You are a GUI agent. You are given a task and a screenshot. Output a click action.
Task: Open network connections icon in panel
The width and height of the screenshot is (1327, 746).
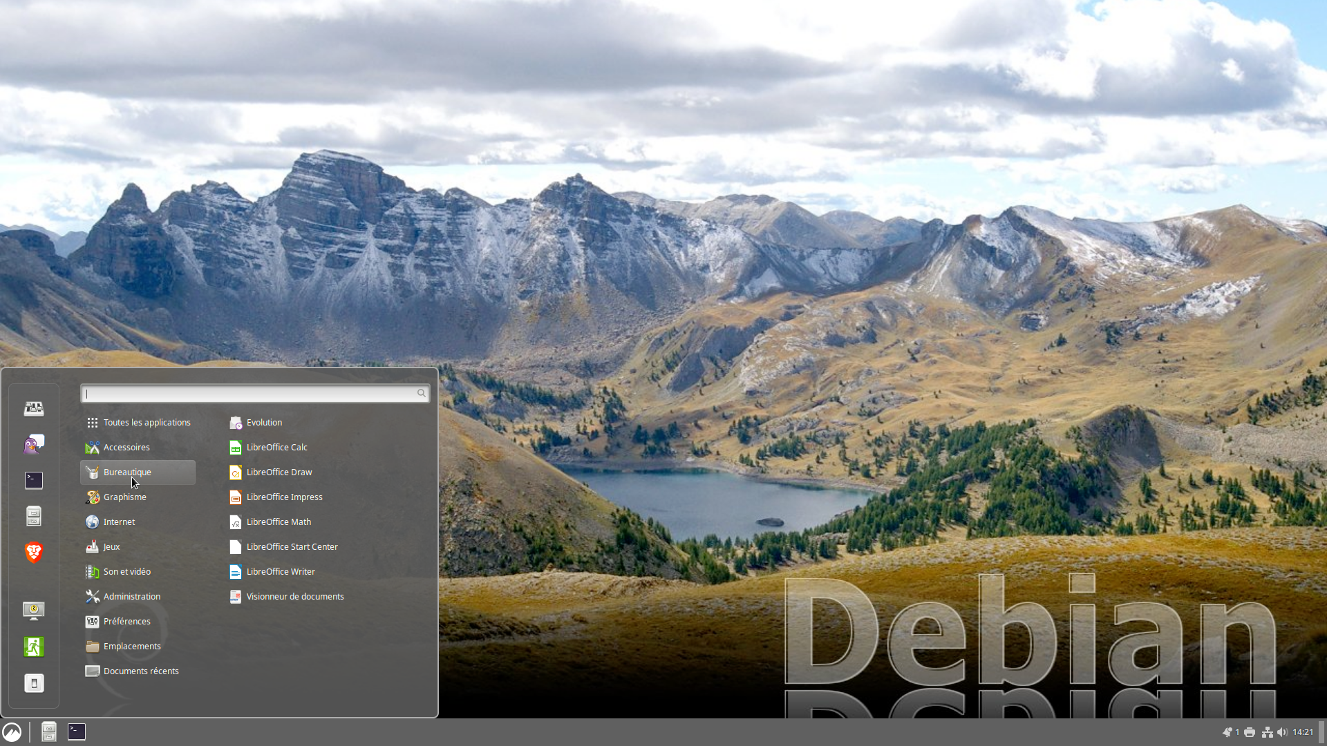click(1267, 732)
